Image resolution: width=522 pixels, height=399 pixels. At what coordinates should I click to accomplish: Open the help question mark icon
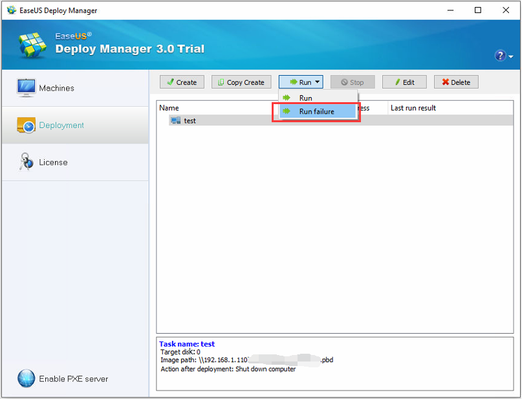tap(500, 56)
